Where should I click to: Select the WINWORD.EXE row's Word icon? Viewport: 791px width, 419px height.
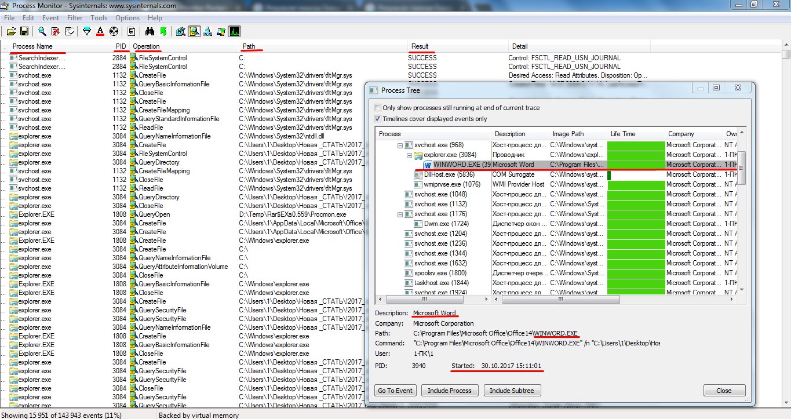(x=428, y=165)
